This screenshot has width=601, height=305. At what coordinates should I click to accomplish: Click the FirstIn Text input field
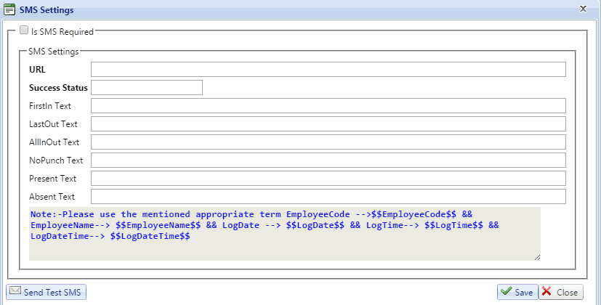328,106
